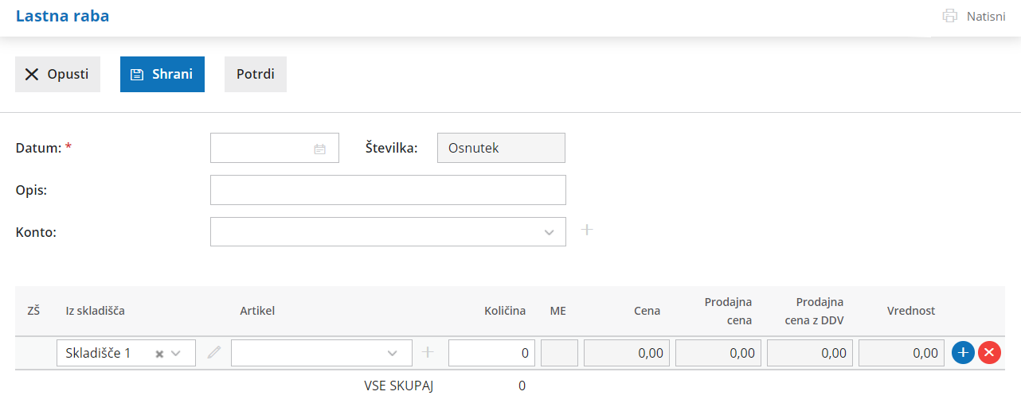Viewport: 1021px width, 403px height.
Task: Add a new row with blue plus button
Action: point(963,353)
